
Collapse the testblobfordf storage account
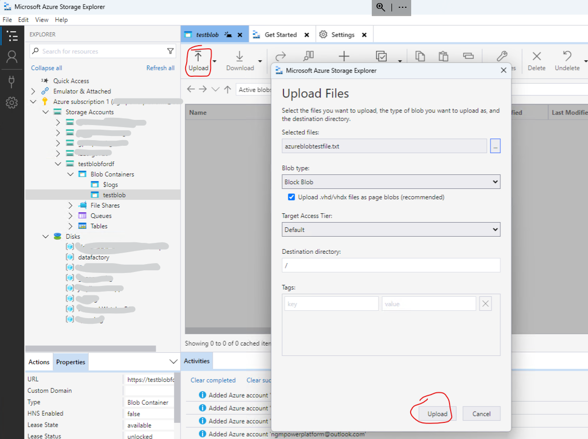click(x=58, y=164)
